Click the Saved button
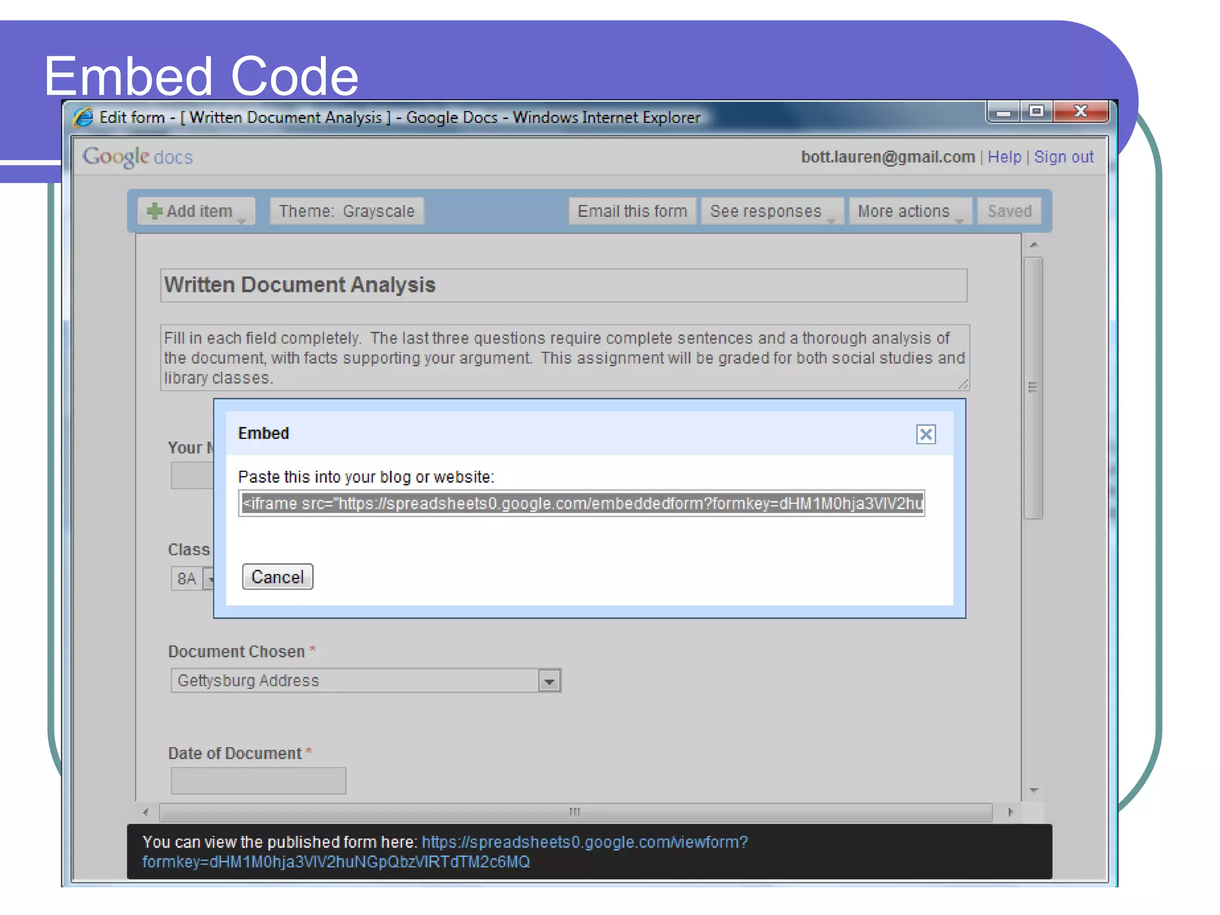Screen dimensions: 1220x915 point(1010,211)
